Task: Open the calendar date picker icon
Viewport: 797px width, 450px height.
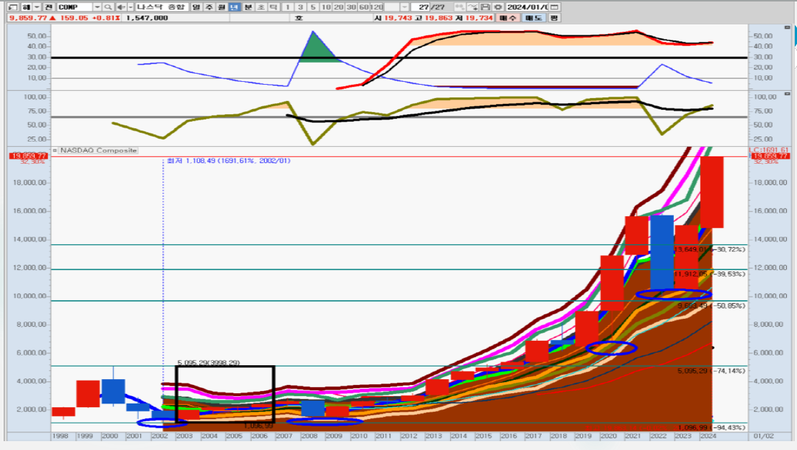Action: (x=555, y=7)
